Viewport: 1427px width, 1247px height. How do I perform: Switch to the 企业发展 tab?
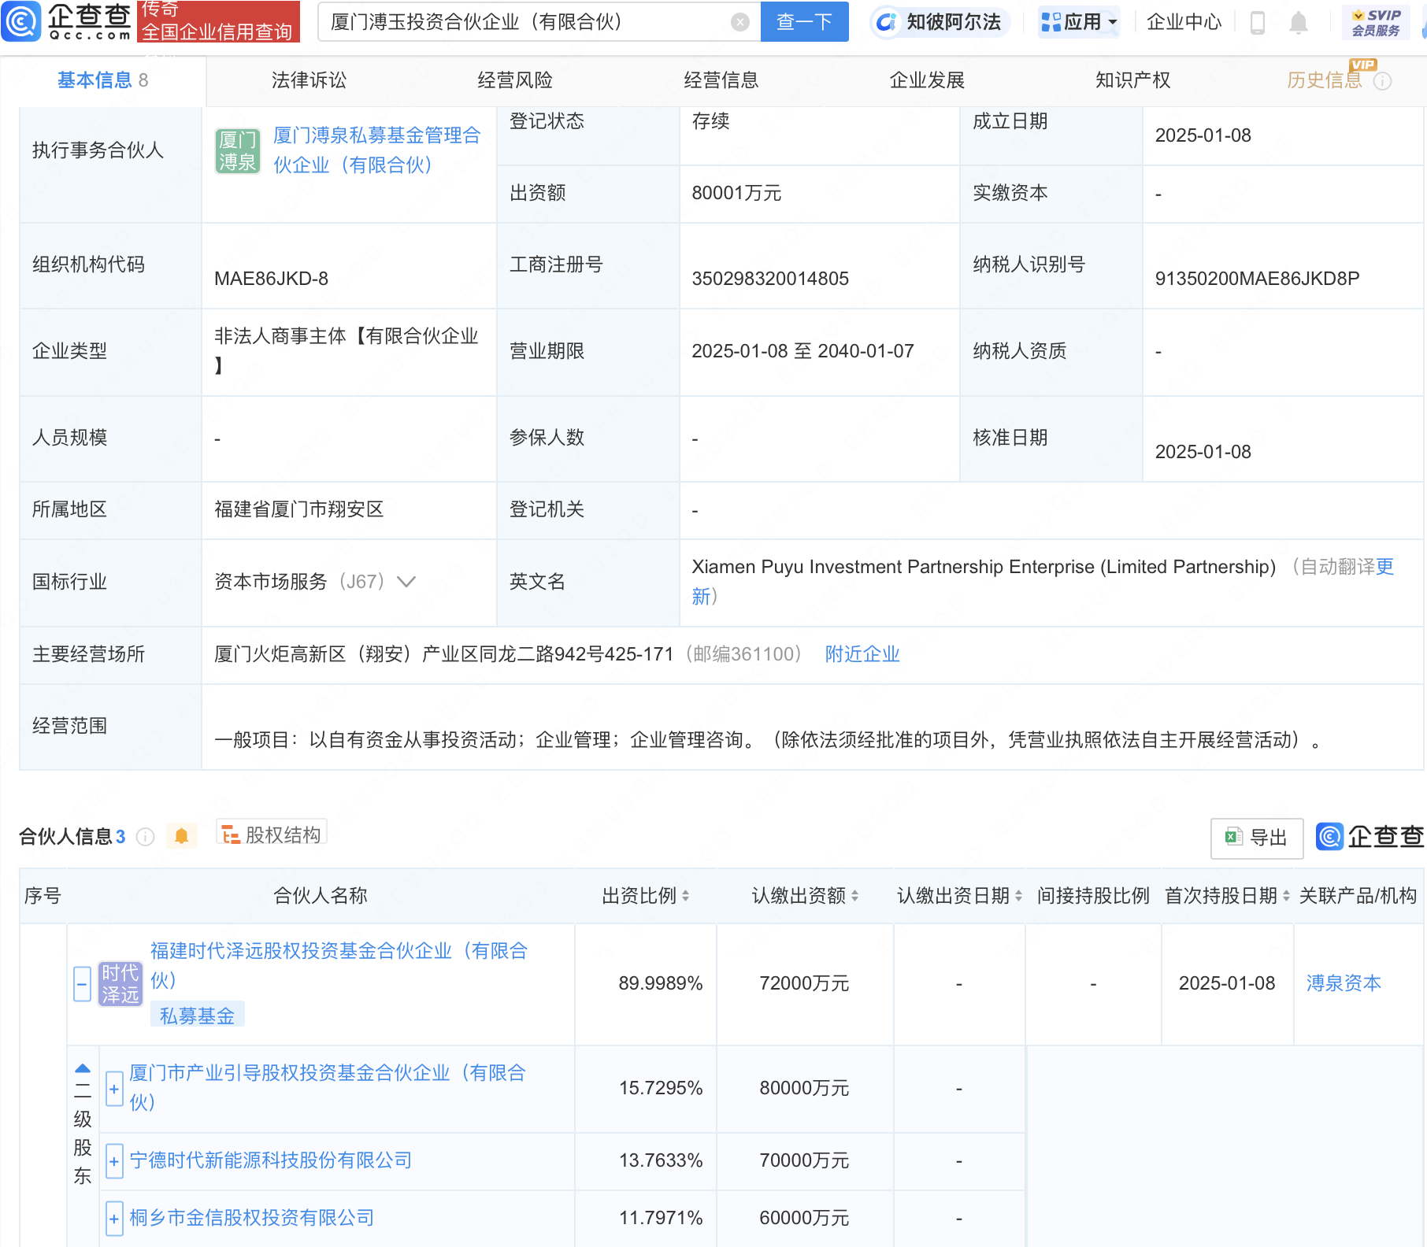pyautogui.click(x=927, y=80)
